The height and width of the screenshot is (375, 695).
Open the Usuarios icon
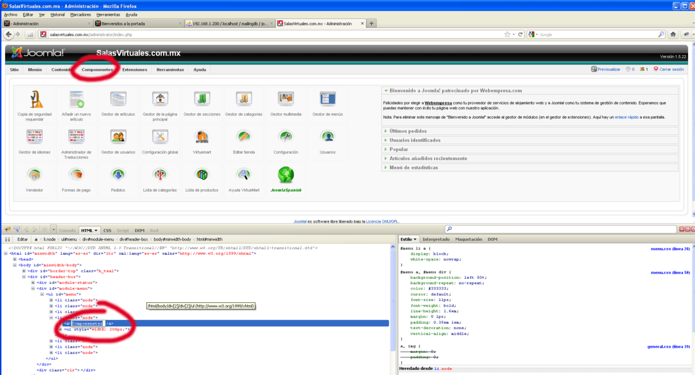point(327,137)
